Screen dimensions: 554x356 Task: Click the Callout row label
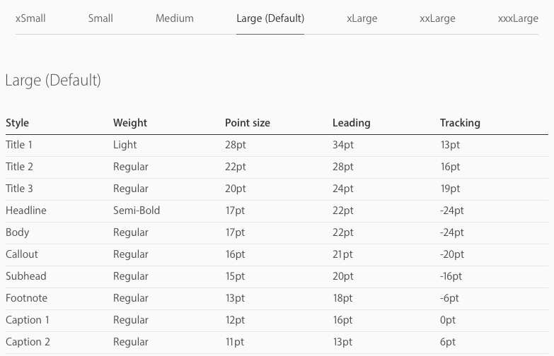(x=21, y=254)
